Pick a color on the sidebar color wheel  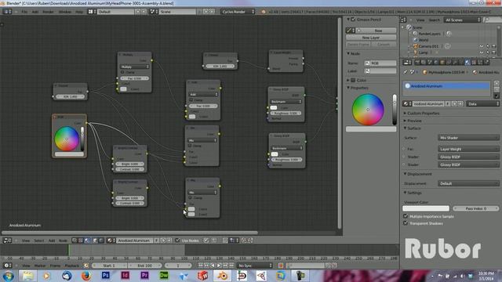[x=368, y=110]
